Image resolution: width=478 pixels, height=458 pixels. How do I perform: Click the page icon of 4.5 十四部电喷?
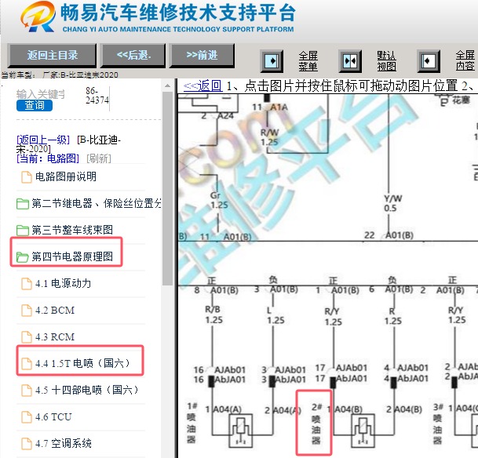[x=27, y=391]
